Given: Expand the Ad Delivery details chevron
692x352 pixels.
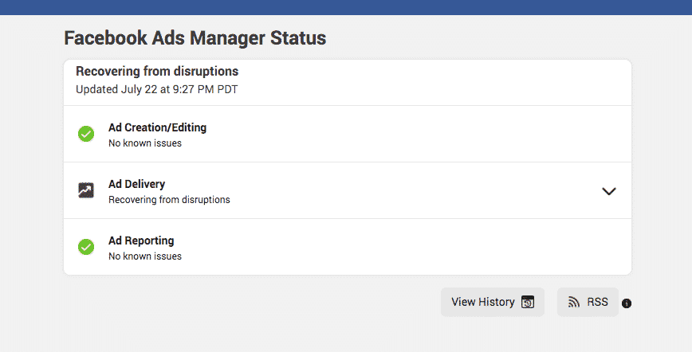Looking at the screenshot, I should click(609, 191).
